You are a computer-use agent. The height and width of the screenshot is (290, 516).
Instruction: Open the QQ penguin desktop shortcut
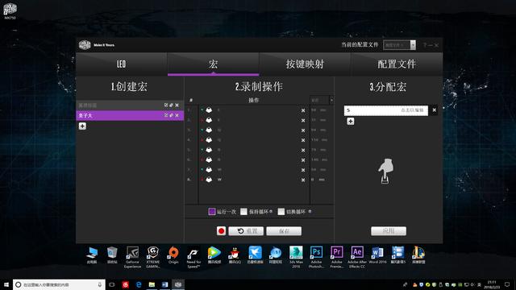[235, 255]
